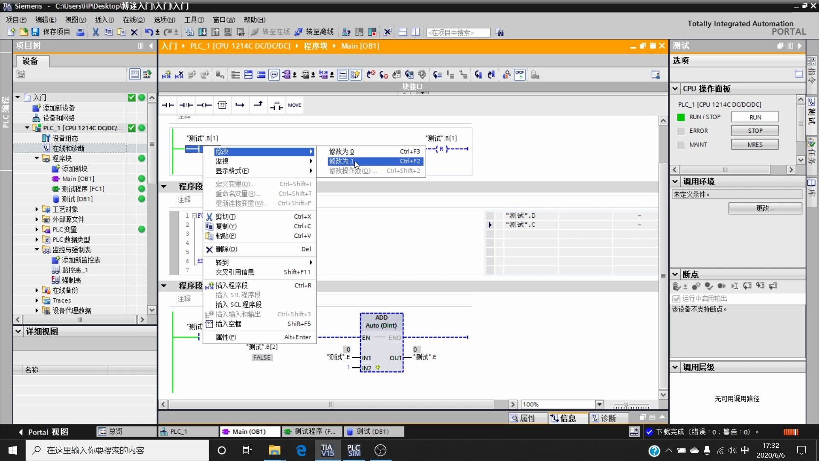Viewport: 819px width, 461px height.
Task: Click the Windows Start button
Action: 13,450
